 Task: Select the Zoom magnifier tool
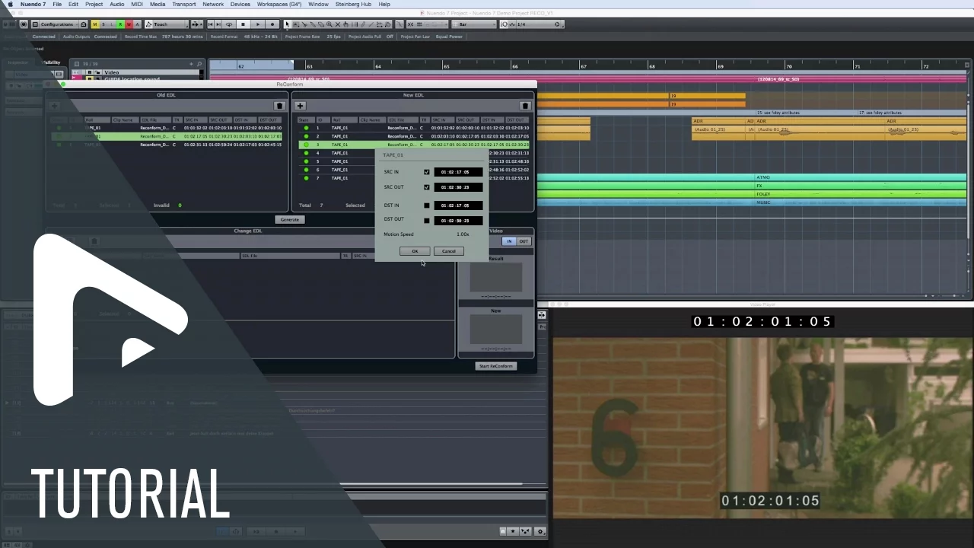coord(329,24)
